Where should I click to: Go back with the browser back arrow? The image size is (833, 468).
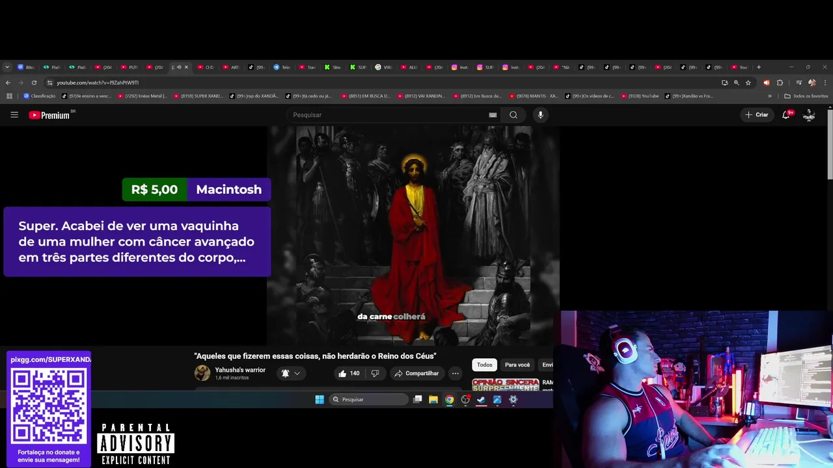[x=8, y=83]
